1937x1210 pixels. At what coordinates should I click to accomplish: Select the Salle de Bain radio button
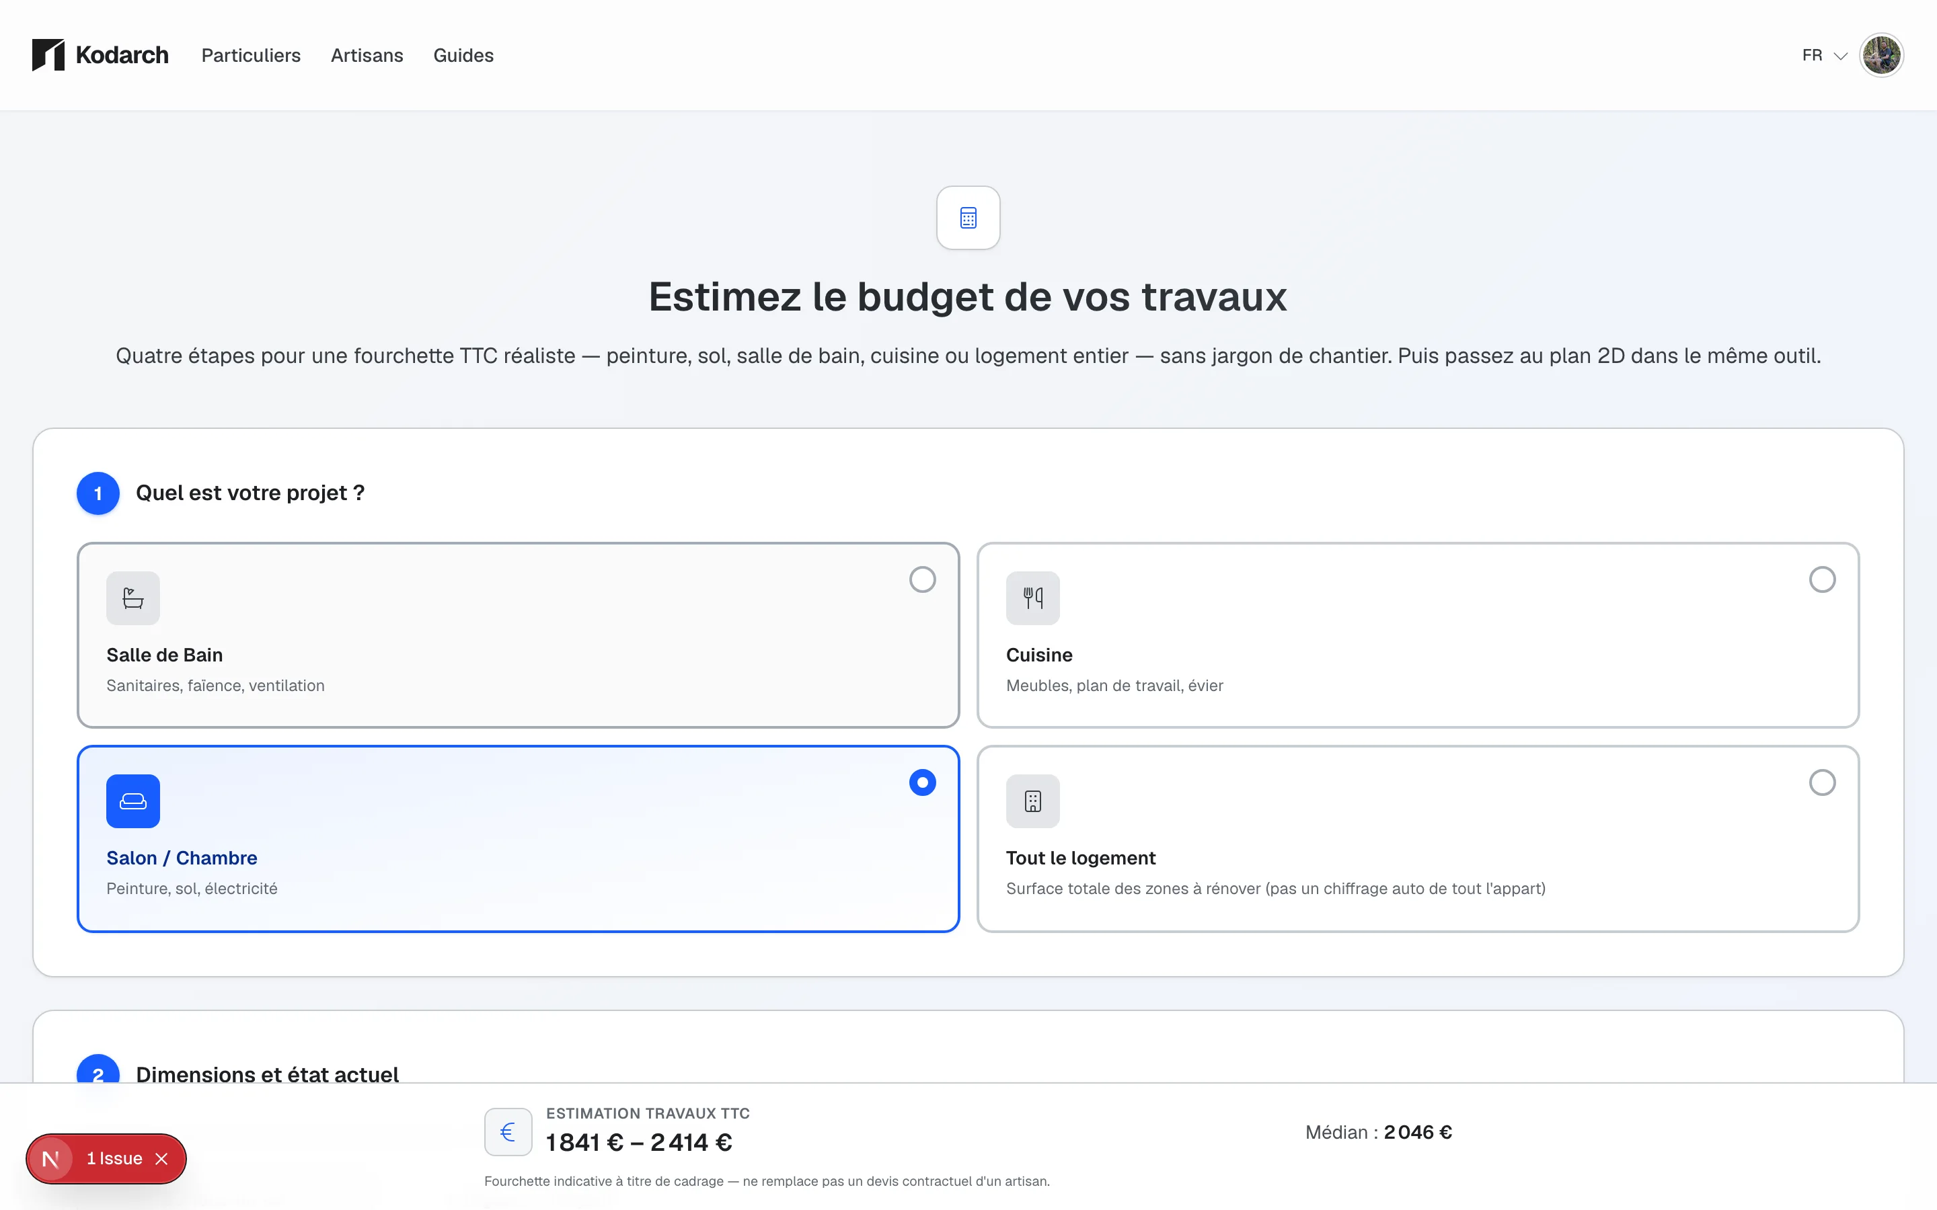922,579
